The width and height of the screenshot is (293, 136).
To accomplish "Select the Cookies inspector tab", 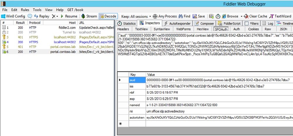I will click(x=253, y=29).
